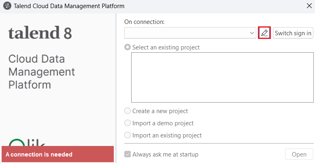This screenshot has height=163, width=315.
Task: Click the Open button
Action: tap(299, 154)
